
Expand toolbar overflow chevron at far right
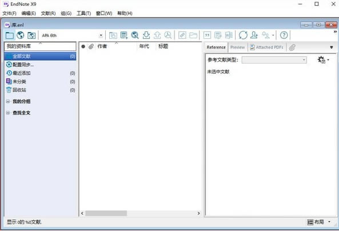336,32
